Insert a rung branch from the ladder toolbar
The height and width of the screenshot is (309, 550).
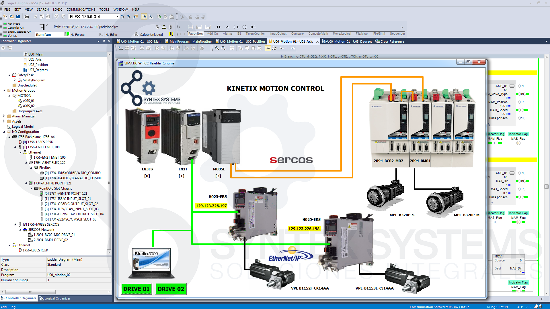[x=199, y=27]
